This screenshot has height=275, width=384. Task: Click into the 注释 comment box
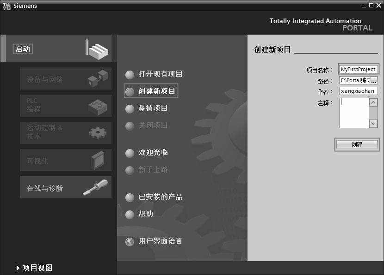pyautogui.click(x=354, y=113)
